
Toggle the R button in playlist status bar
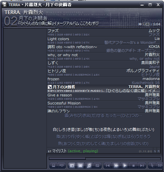(159, 151)
